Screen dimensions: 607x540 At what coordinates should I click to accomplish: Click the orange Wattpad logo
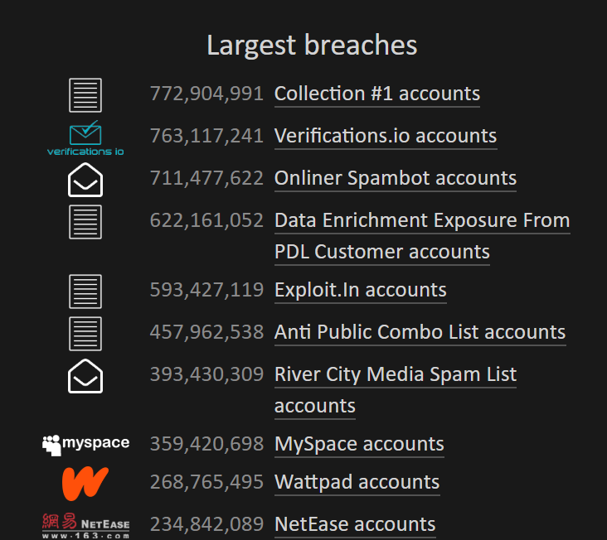85,483
